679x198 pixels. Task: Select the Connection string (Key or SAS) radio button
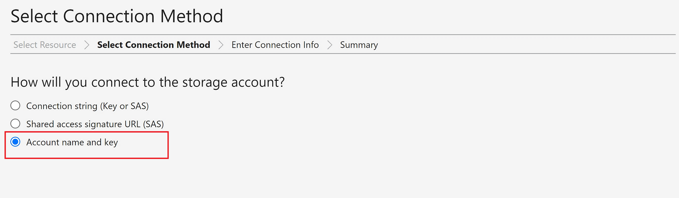coord(15,106)
